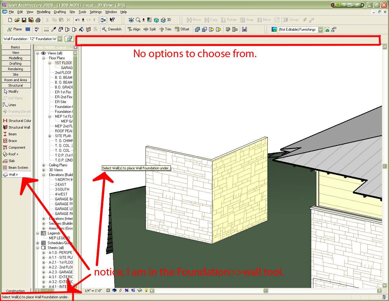This screenshot has width=389, height=301.
Task: Toggle the crop region visibility
Action: click(x=127, y=290)
